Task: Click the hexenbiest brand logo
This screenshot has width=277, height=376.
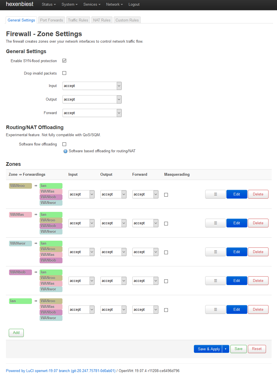Action: (x=20, y=4)
